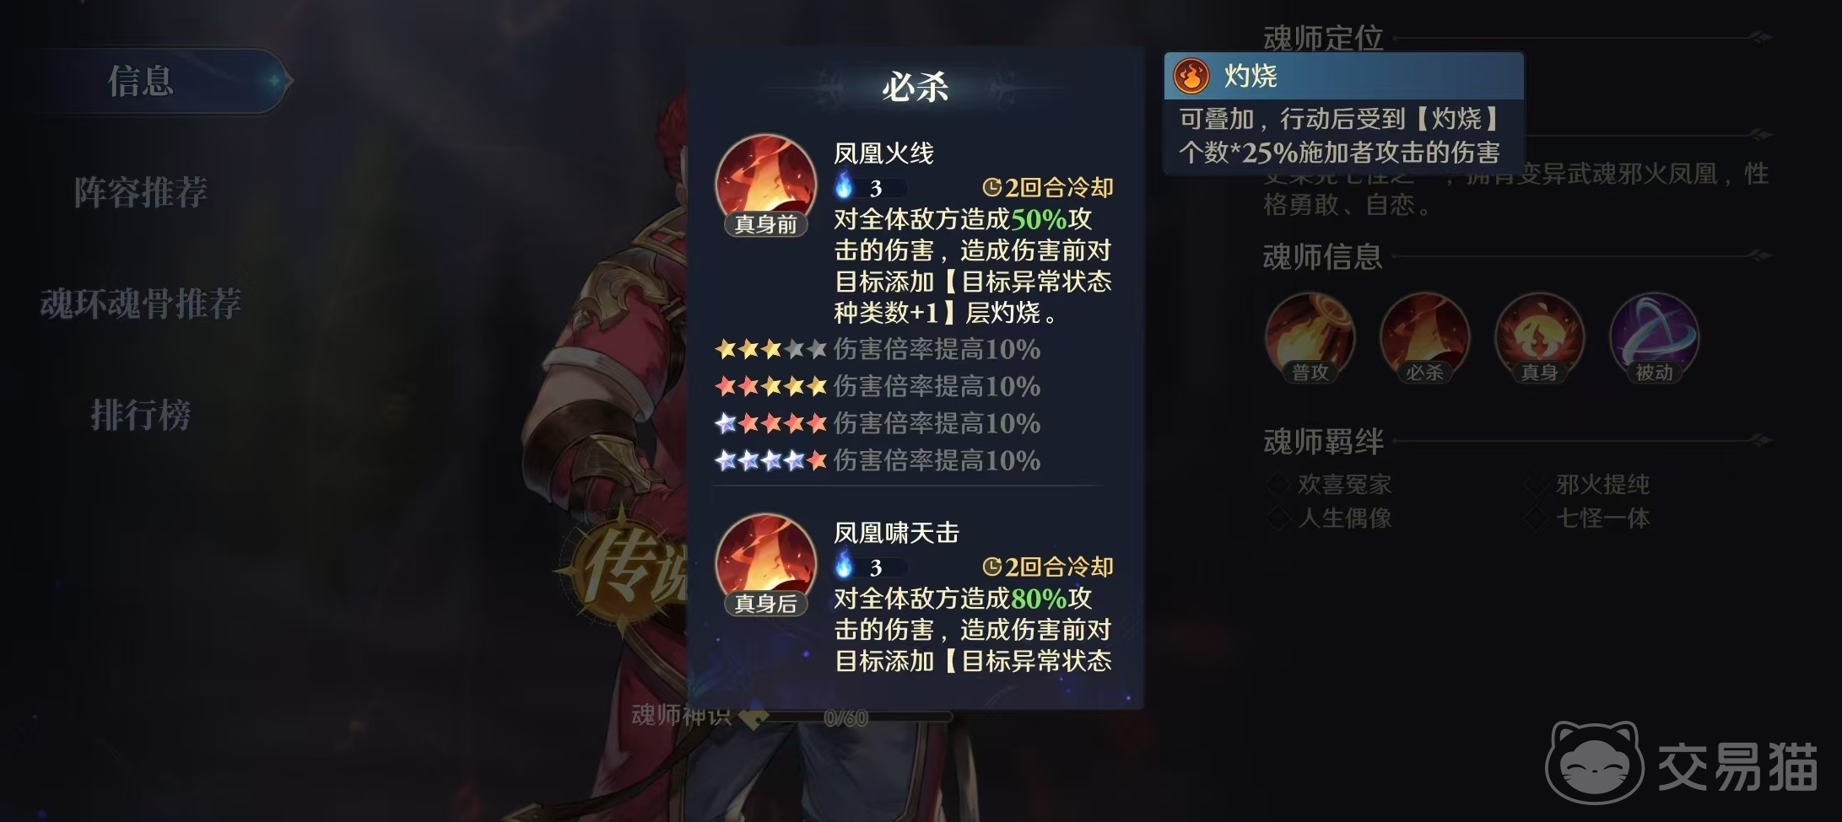Click the three-star 伤害倍率提高10% upgrade row
Image resolution: width=1842 pixels, height=822 pixels.
pos(878,349)
